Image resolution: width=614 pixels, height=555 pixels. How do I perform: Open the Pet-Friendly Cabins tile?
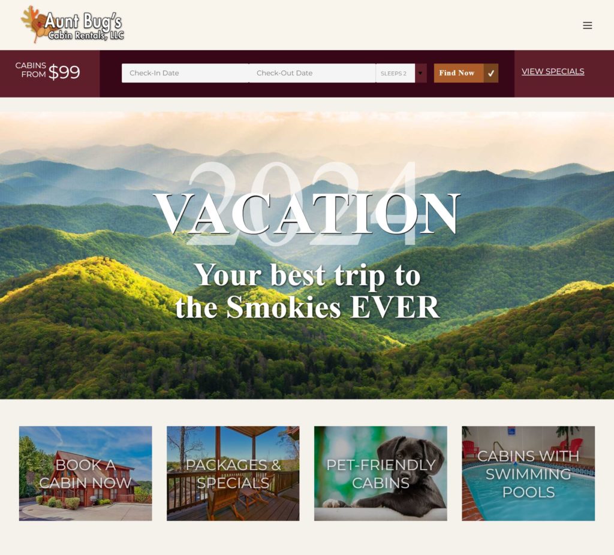(381, 473)
